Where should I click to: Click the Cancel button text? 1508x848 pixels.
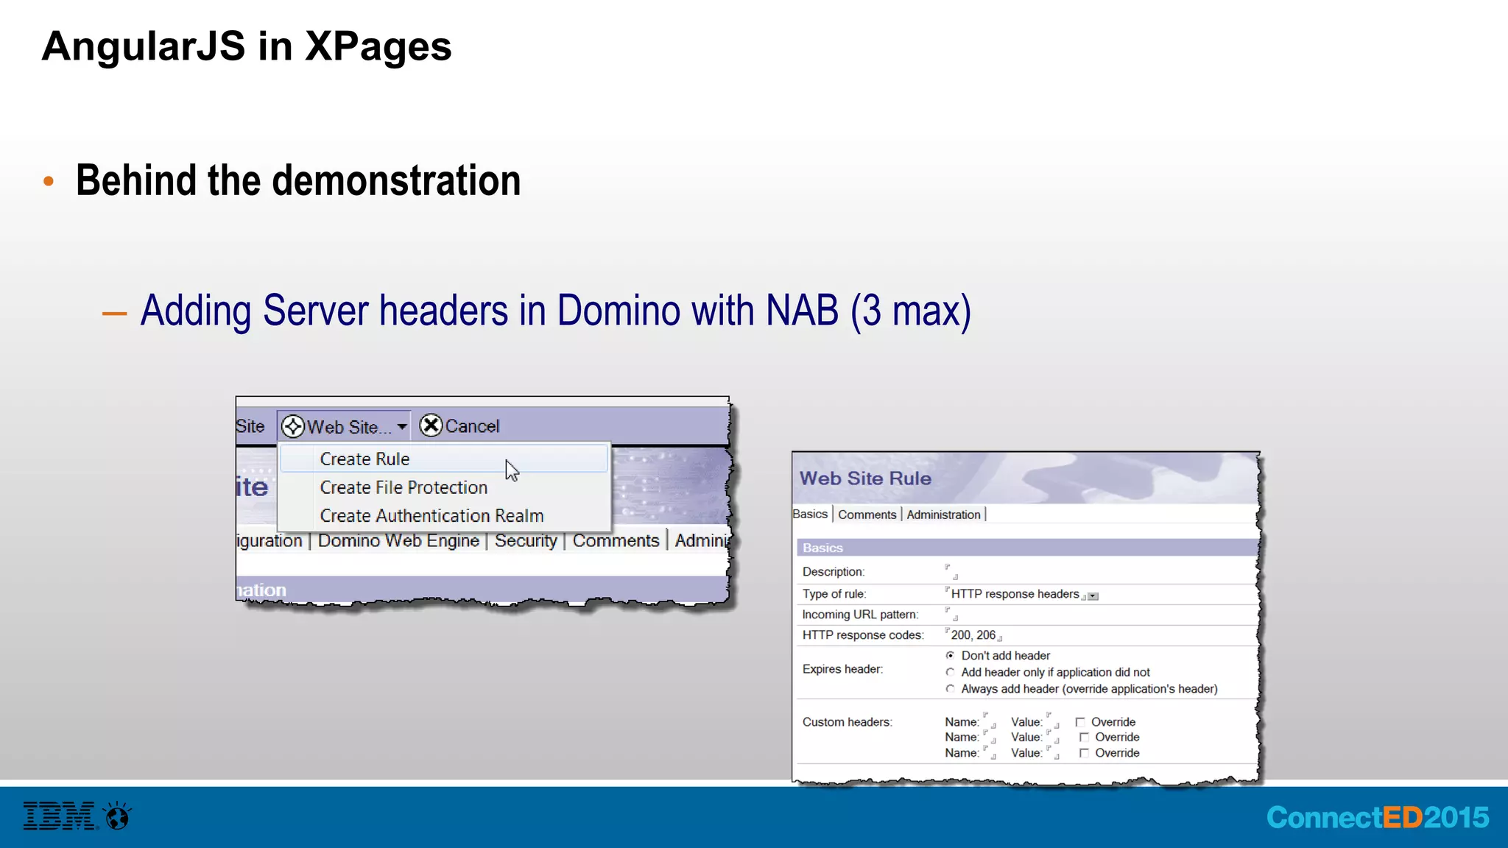(x=472, y=426)
